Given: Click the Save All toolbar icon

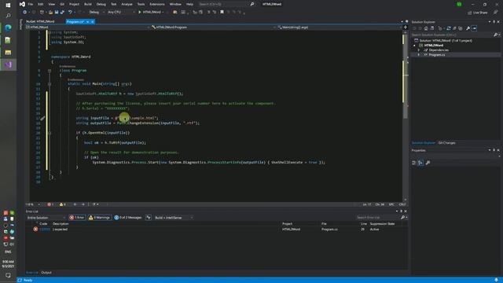Looking at the screenshot, I should [62, 13].
